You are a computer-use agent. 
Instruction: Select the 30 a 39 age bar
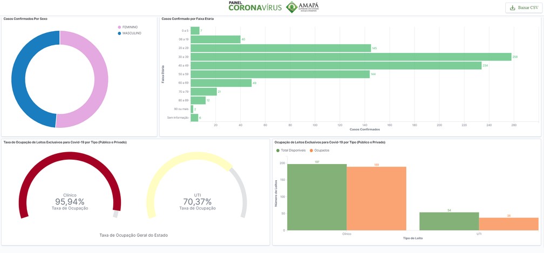pos(351,57)
